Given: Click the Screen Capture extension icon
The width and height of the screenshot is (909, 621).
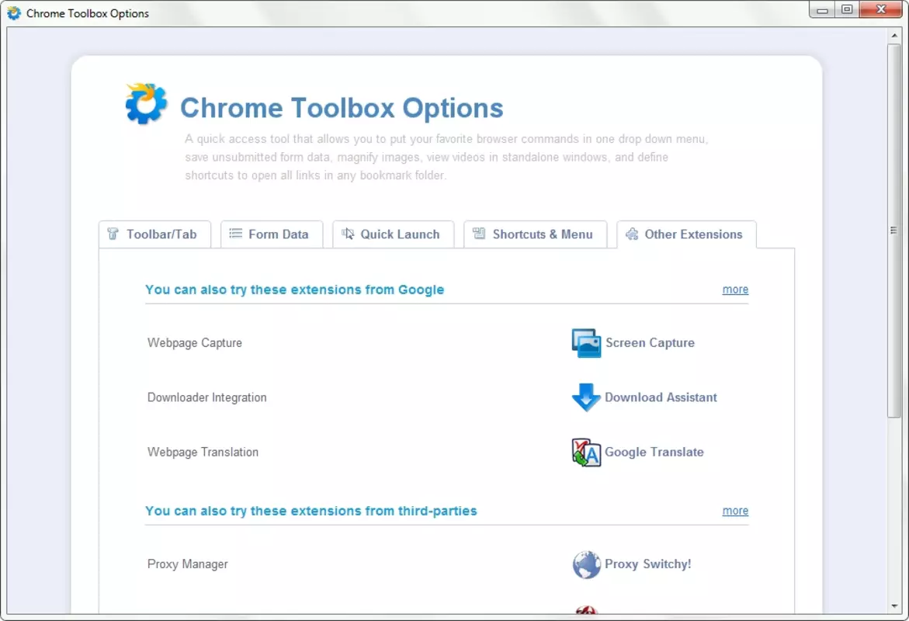Looking at the screenshot, I should tap(586, 343).
